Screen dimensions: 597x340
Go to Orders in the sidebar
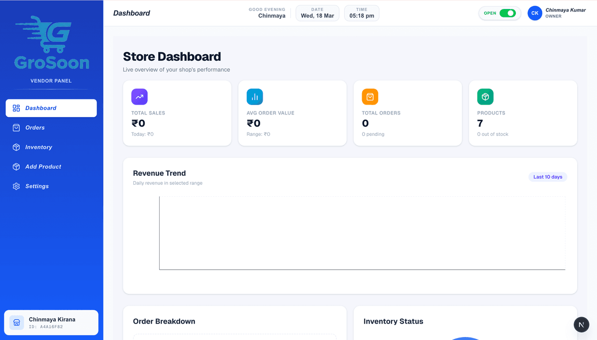point(51,127)
